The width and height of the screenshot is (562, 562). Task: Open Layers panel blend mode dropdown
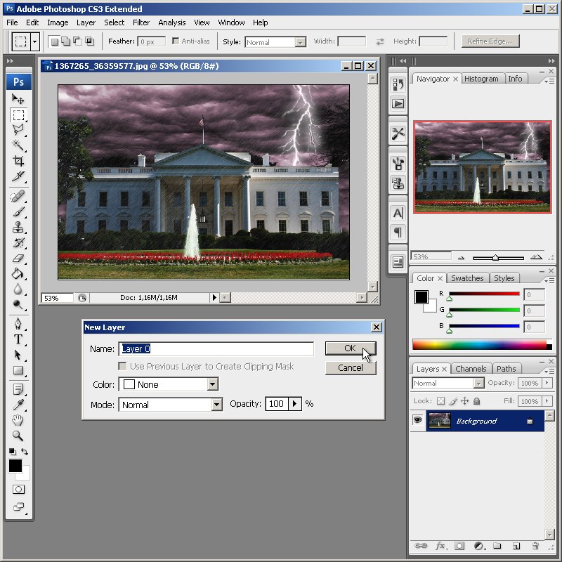click(478, 383)
